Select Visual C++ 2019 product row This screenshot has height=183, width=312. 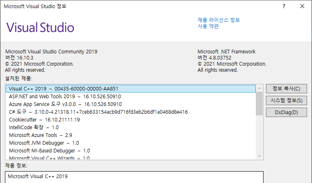pyautogui.click(x=131, y=88)
